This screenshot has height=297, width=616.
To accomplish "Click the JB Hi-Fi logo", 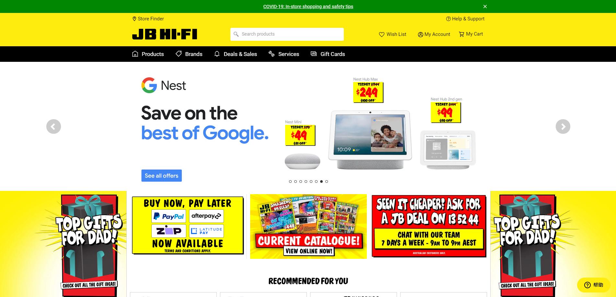I will [165, 34].
